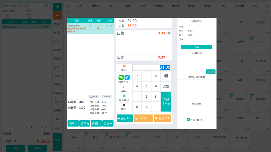Open 其他 other payment methods

[124, 107]
